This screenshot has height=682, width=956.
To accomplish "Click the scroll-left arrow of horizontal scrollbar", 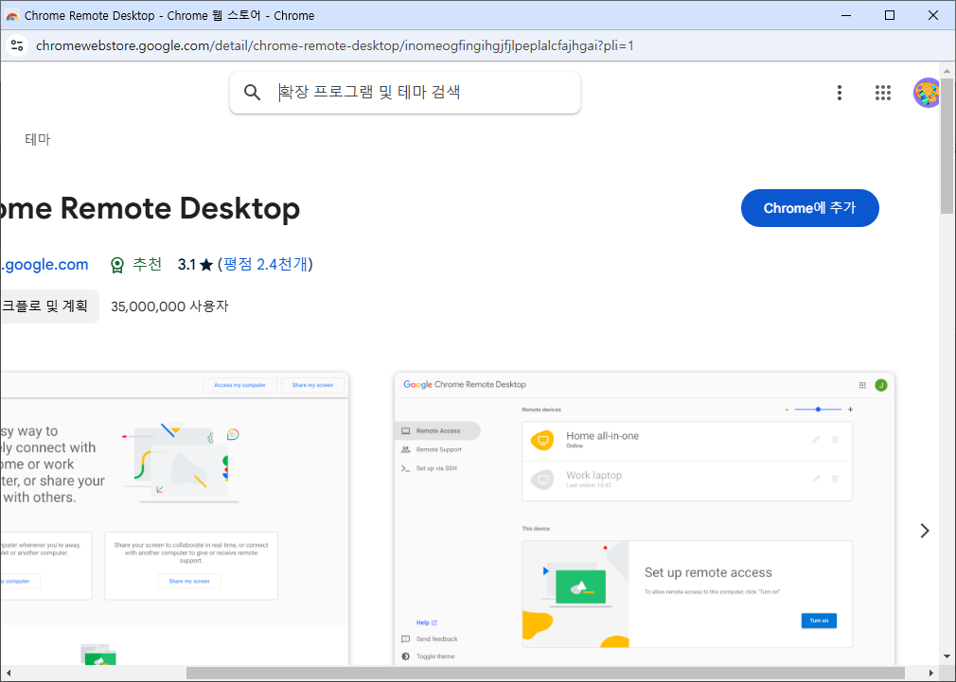I will pos(8,673).
